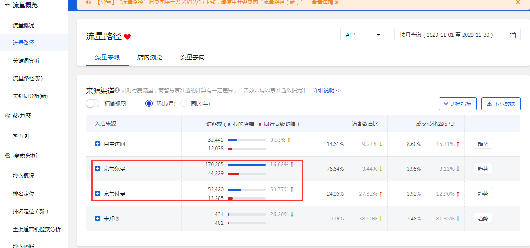Click the 8.60% conversion rate value
This screenshot has width=530, height=248.
(x=414, y=144)
